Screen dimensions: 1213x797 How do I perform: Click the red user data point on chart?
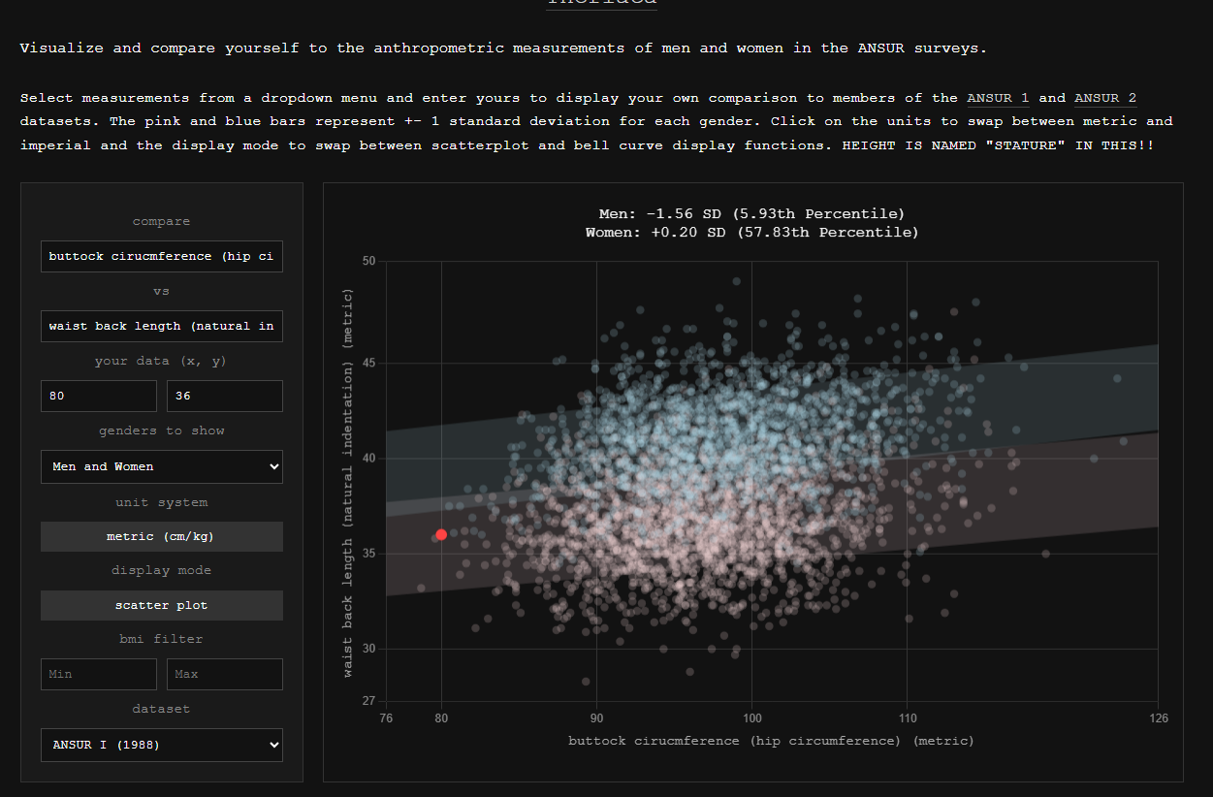point(441,534)
